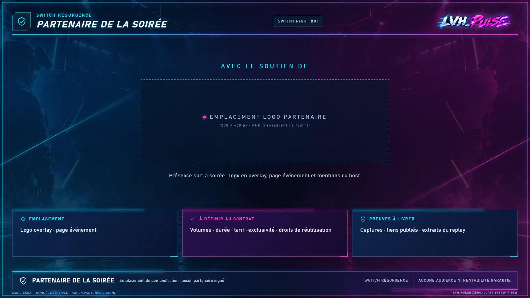Image resolution: width=530 pixels, height=298 pixels.
Task: Click the 'PREUVES À LIVRER' card title
Action: pyautogui.click(x=392, y=219)
